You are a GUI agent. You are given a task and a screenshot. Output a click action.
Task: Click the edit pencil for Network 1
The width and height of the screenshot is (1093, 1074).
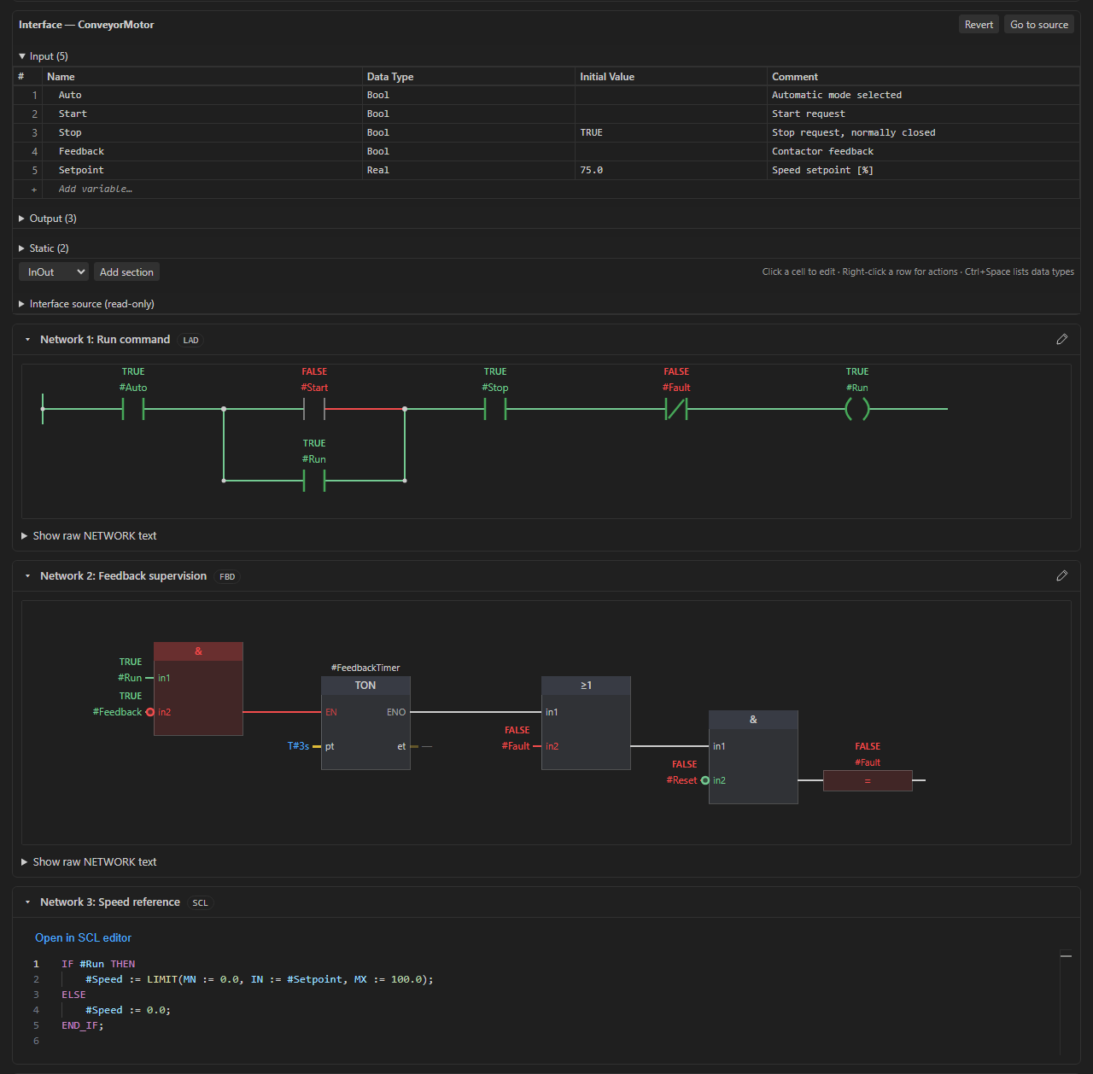click(1061, 339)
